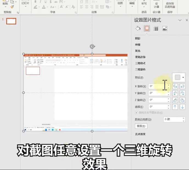Center align paragraph text
This screenshot has width=189, height=170.
pos(86,7)
